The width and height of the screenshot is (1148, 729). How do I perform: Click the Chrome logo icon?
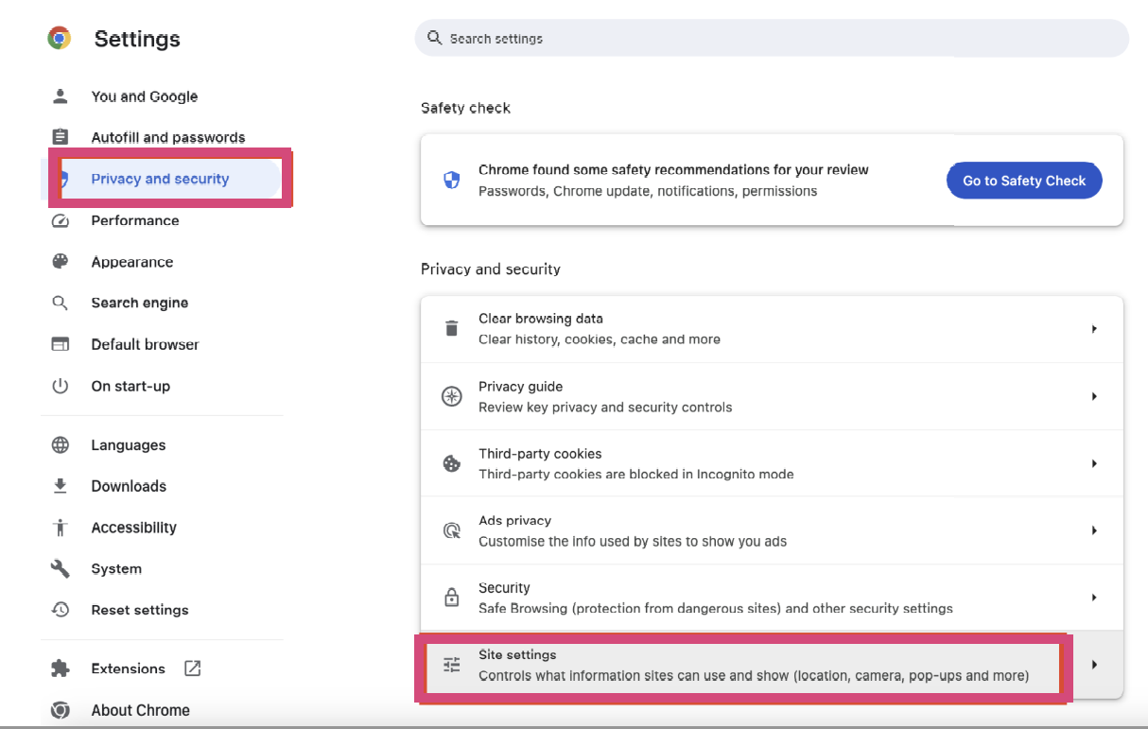click(x=60, y=39)
